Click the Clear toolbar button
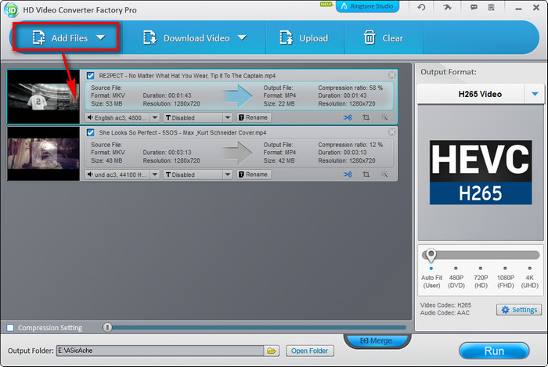The width and height of the screenshot is (548, 367). tap(384, 38)
